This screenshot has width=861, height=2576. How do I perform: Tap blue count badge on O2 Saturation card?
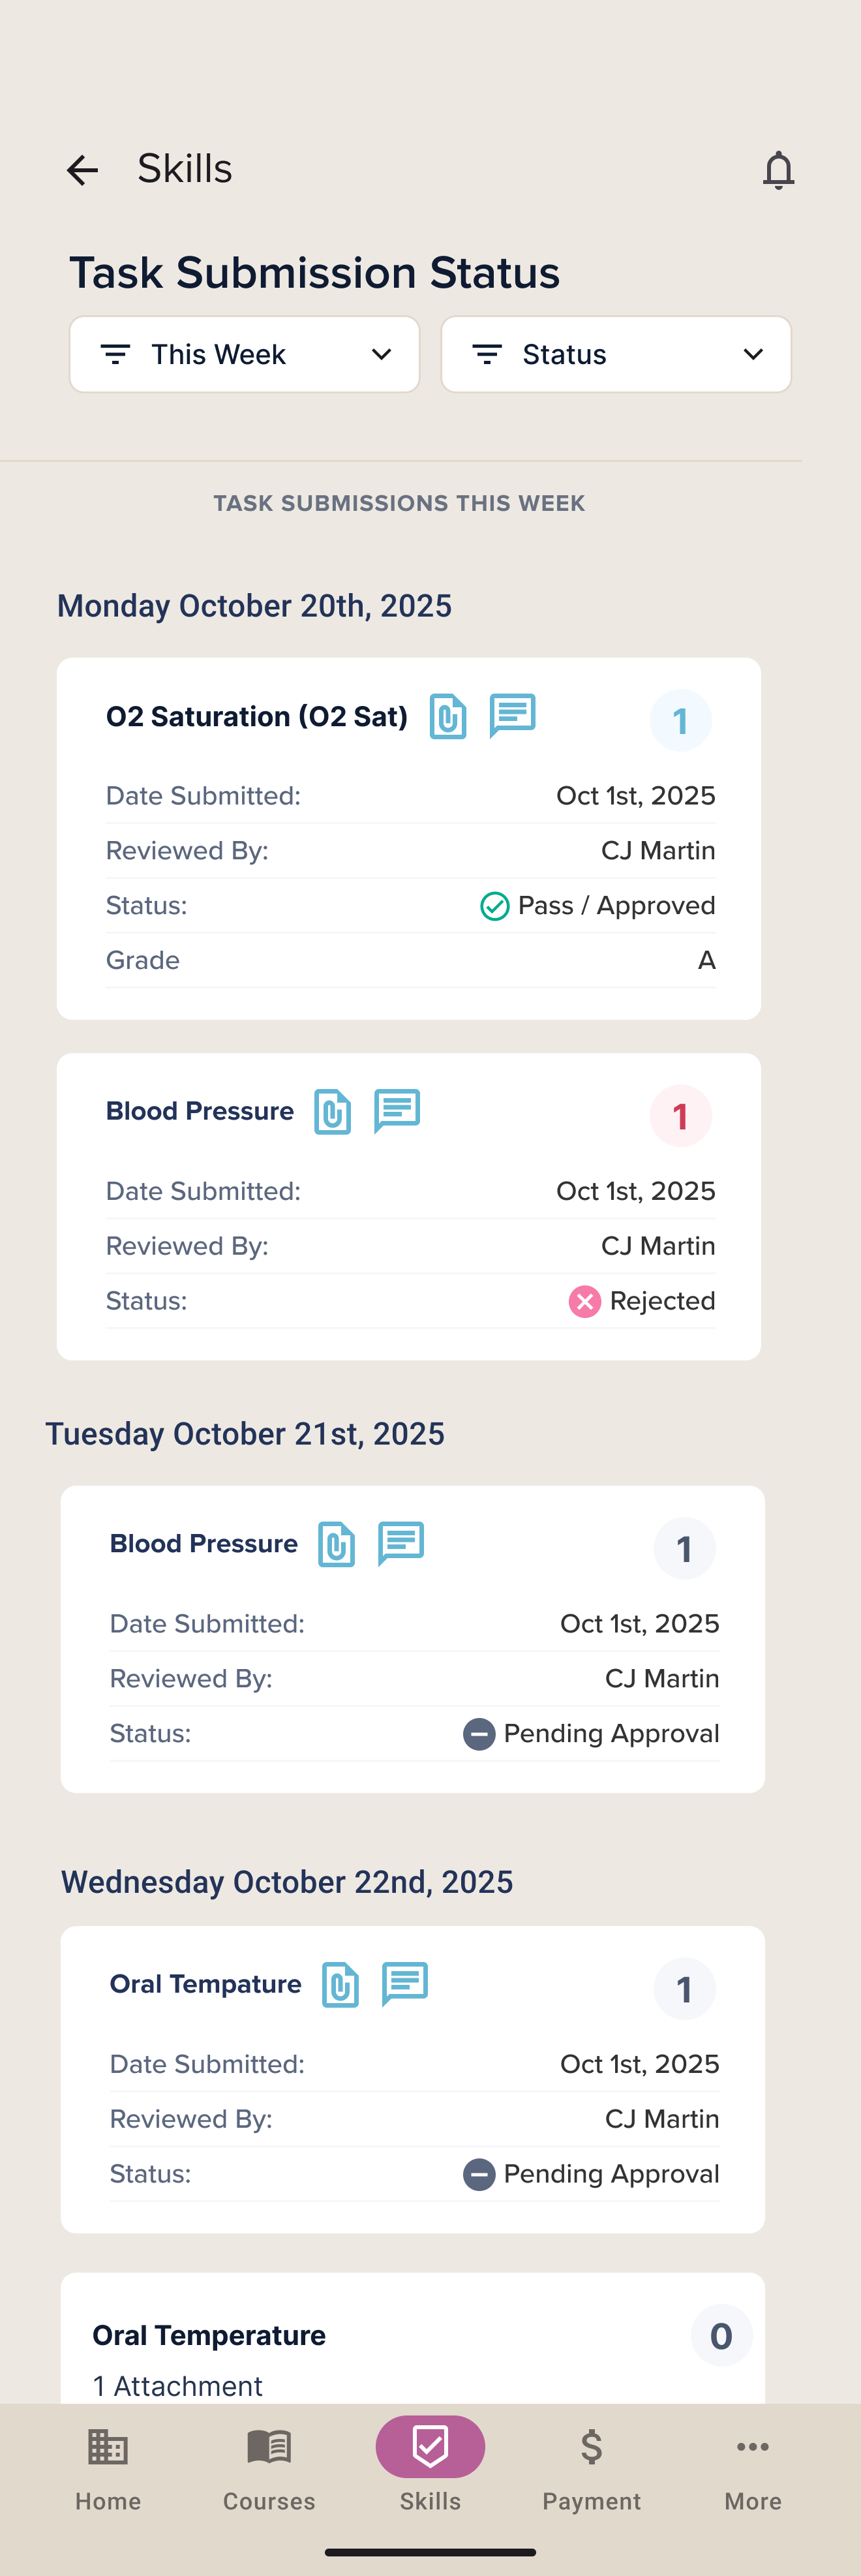(x=680, y=721)
